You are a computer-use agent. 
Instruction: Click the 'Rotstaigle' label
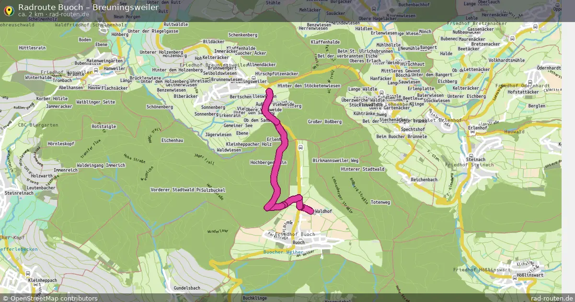click(x=103, y=127)
